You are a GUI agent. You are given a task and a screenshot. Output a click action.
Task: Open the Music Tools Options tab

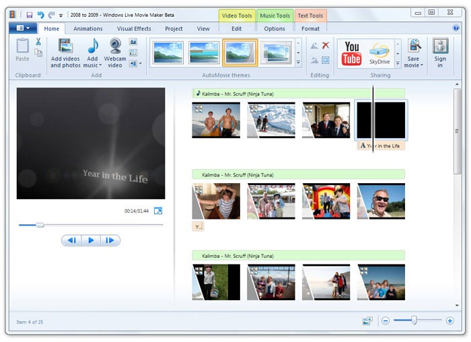pos(275,28)
